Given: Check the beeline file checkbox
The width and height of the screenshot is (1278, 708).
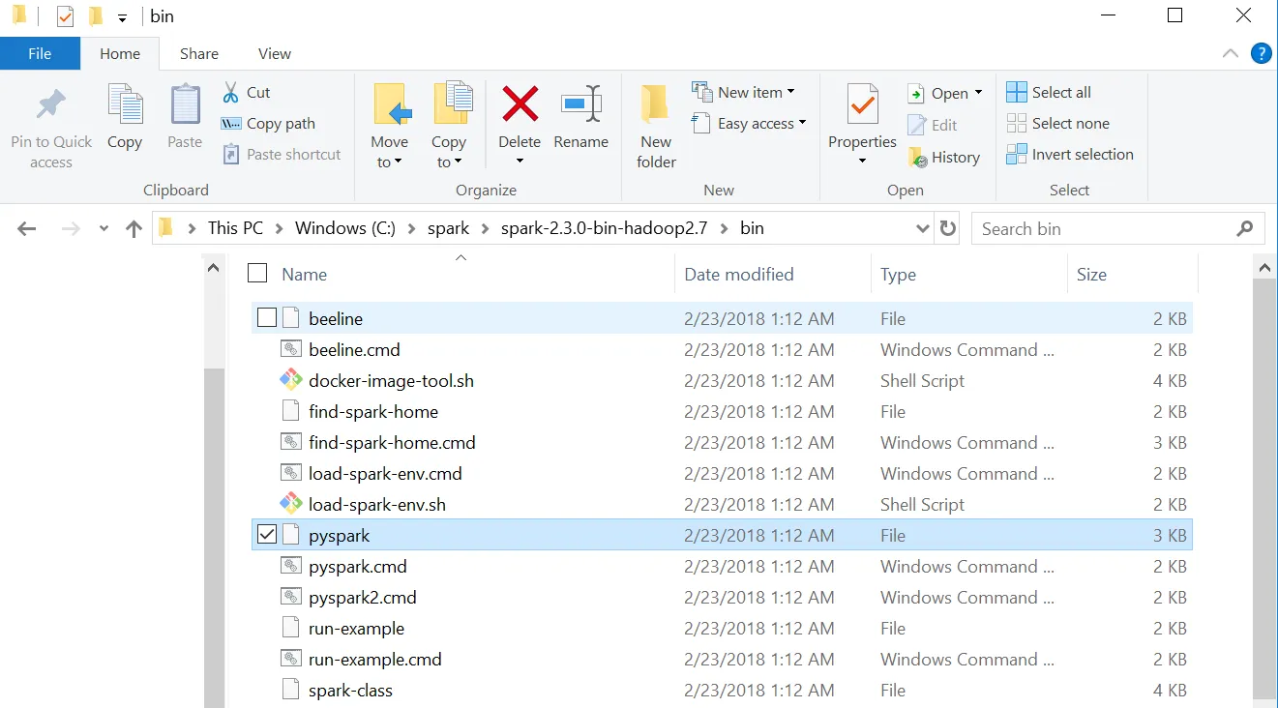Looking at the screenshot, I should (x=267, y=318).
